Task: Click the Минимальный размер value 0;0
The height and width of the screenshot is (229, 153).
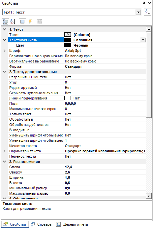Action: 67,188
